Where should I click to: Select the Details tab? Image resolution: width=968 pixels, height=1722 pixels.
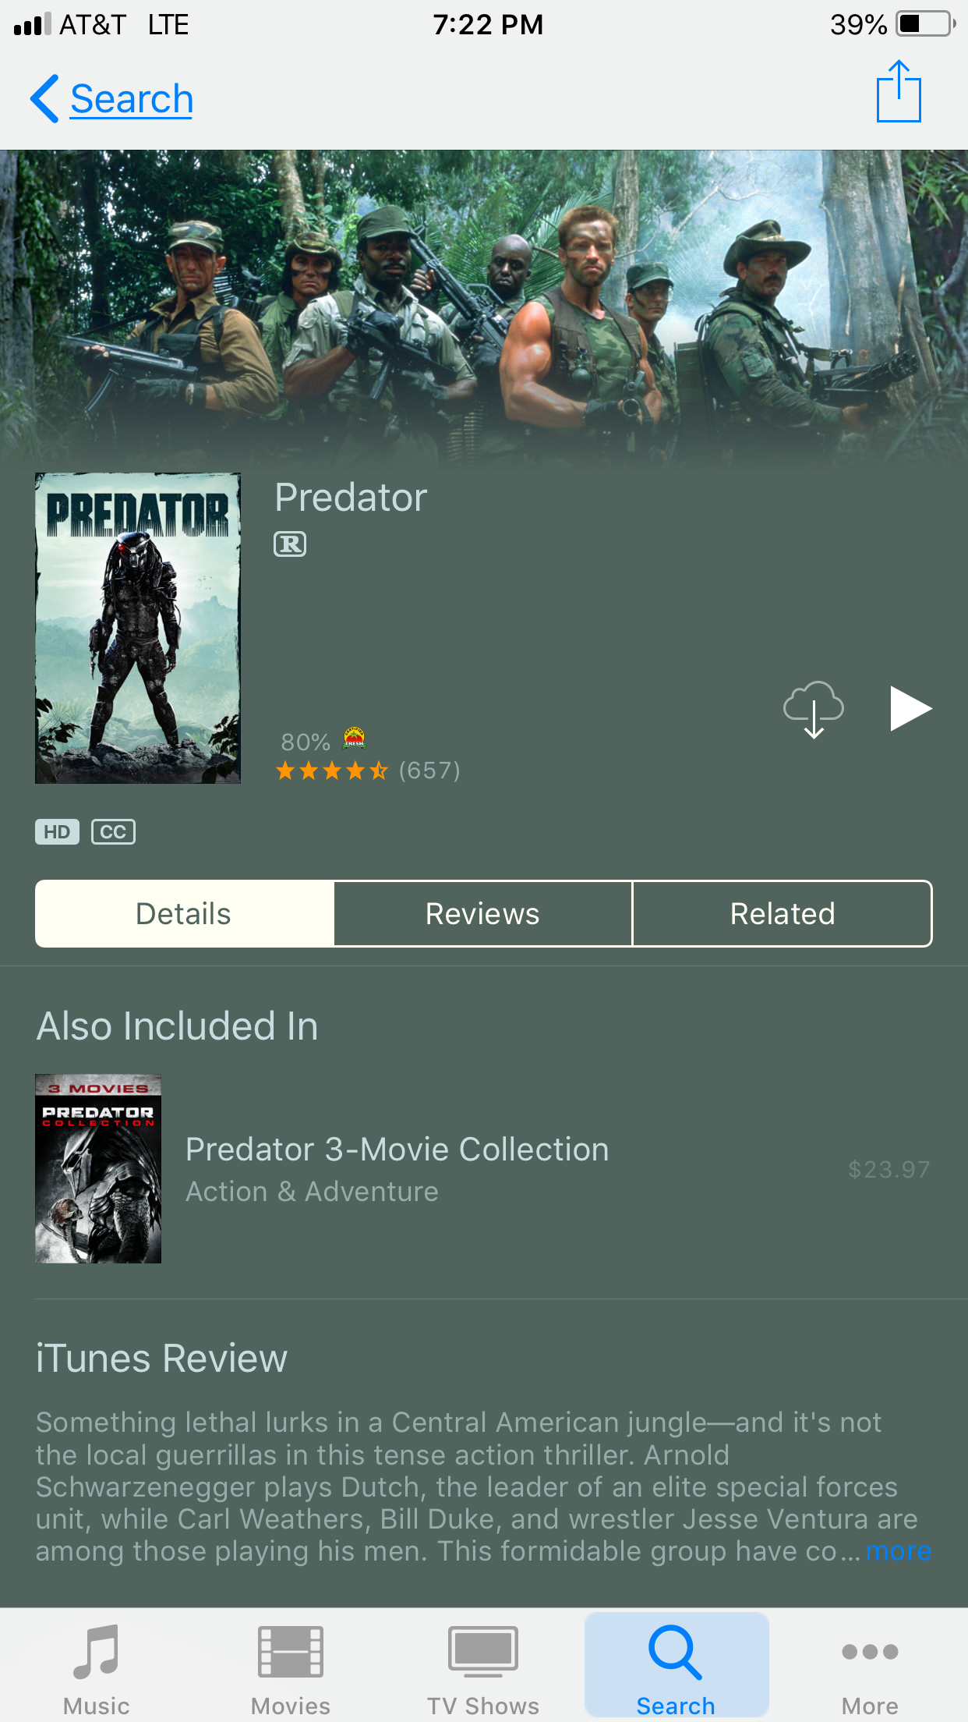185,914
